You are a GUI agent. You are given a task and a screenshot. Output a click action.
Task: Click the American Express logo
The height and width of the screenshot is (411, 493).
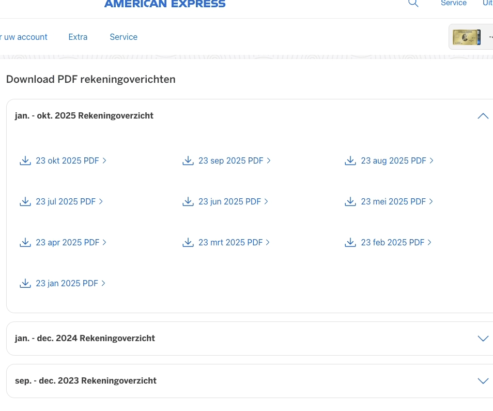165,4
